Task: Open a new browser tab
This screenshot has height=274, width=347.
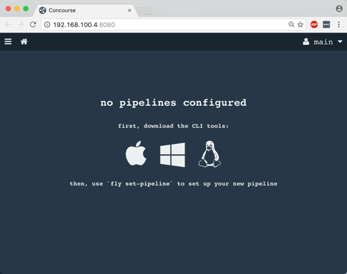Action: coord(144,11)
